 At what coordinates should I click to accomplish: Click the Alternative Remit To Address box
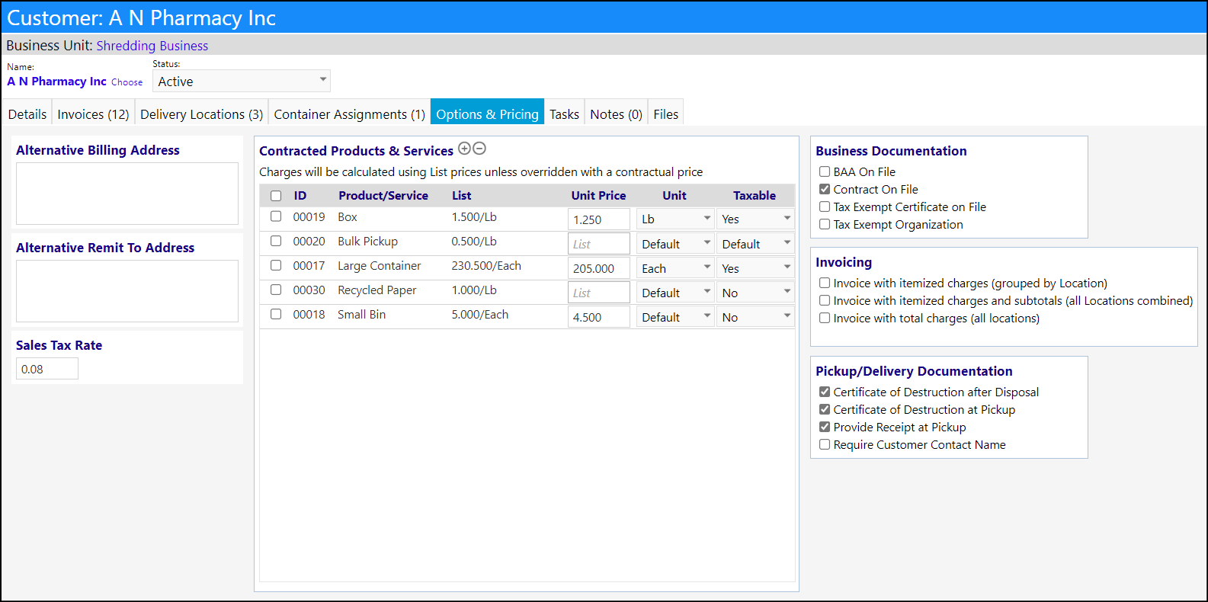pyautogui.click(x=127, y=291)
